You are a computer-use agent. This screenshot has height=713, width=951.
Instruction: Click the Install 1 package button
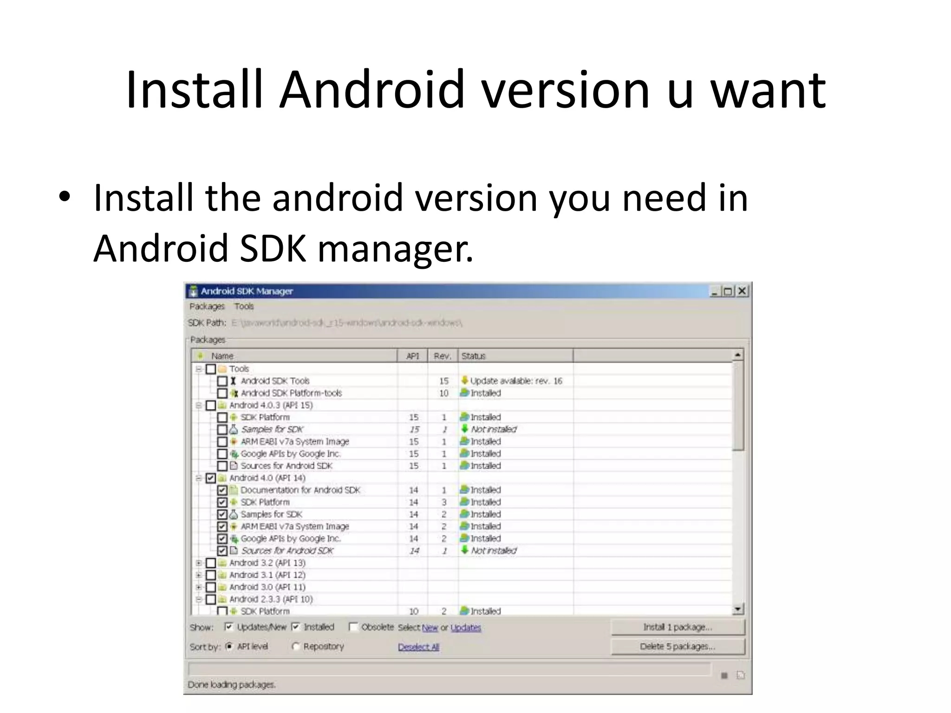pos(678,627)
